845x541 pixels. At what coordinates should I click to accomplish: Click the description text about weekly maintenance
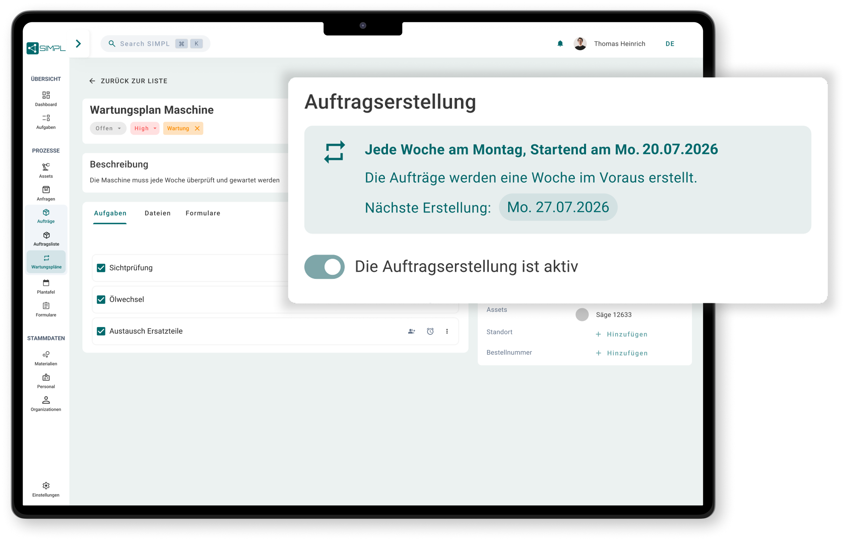[x=184, y=180]
